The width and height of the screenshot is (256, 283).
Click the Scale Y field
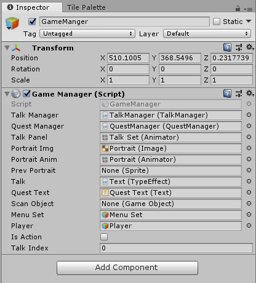(x=180, y=80)
